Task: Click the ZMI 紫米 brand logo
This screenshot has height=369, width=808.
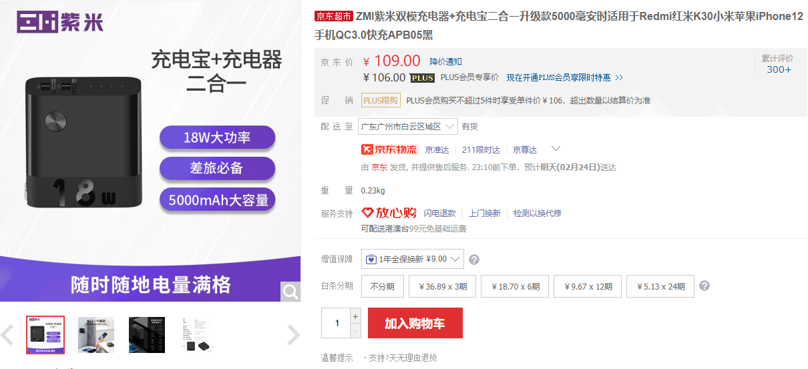Action: tap(60, 23)
